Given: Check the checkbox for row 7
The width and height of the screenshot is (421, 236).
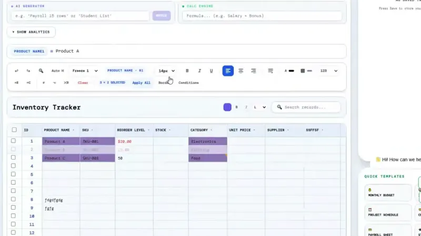Looking at the screenshot, I should tap(14, 191).
